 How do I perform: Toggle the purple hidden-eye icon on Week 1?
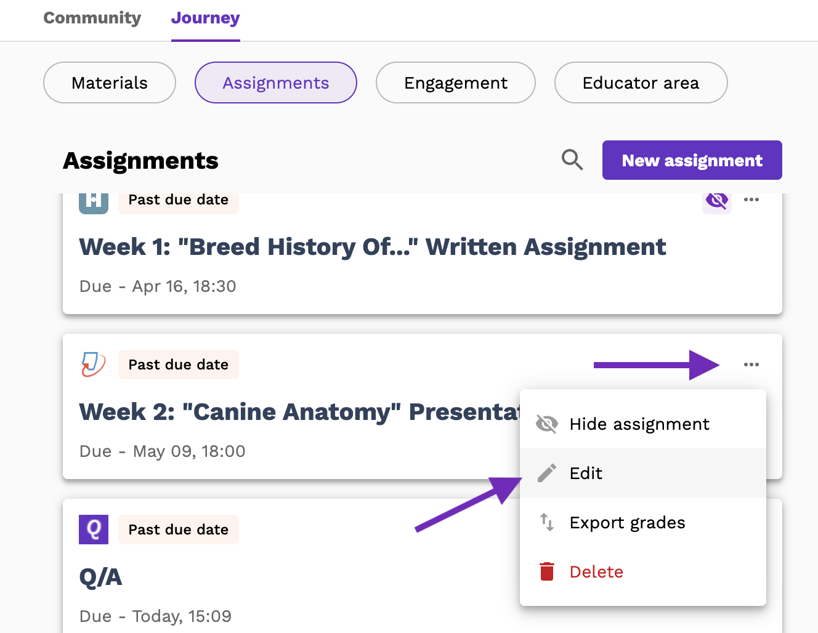tap(717, 200)
